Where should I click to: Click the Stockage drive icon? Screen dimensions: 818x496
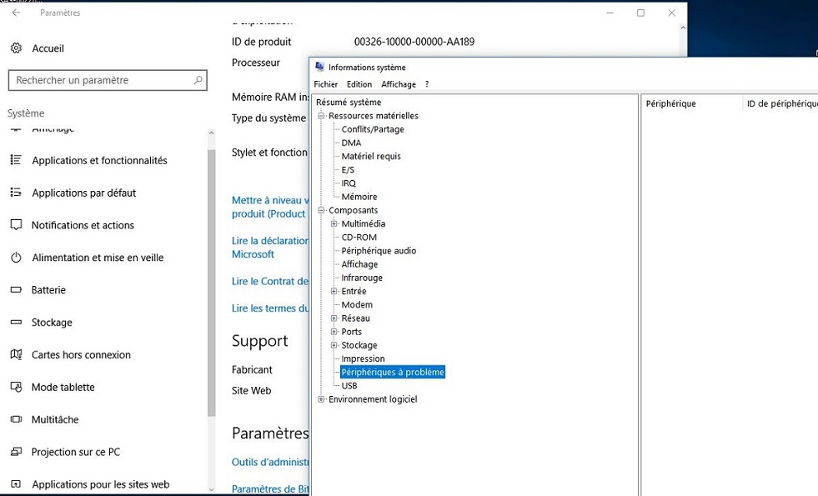click(x=16, y=323)
